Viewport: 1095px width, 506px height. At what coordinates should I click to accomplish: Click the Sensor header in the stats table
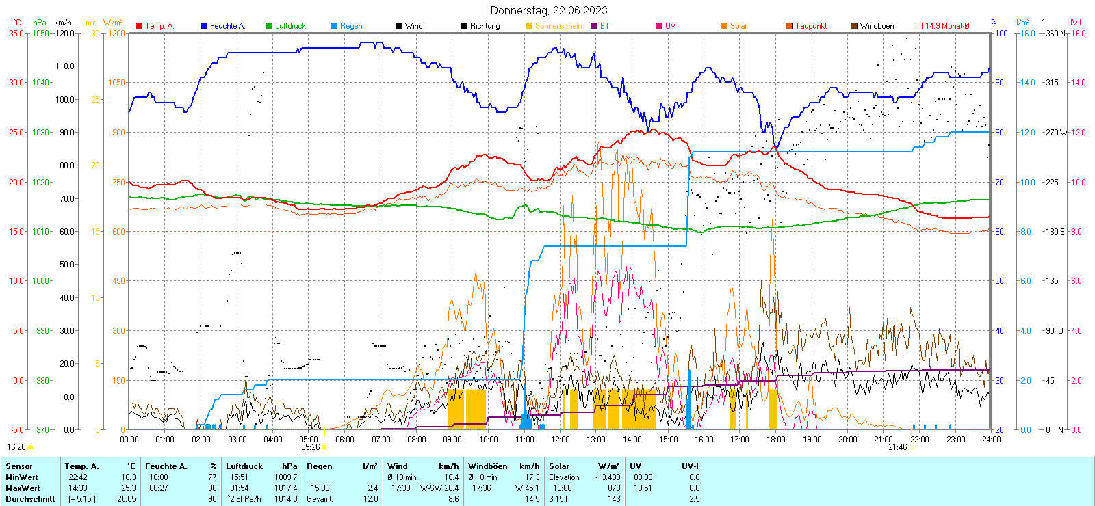[x=19, y=466]
